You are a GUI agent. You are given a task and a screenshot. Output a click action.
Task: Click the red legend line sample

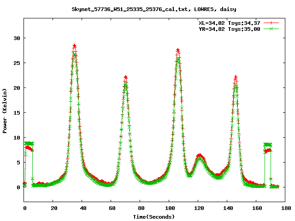271,23
